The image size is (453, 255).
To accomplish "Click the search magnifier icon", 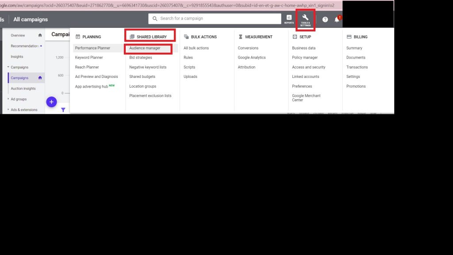I will click(155, 19).
